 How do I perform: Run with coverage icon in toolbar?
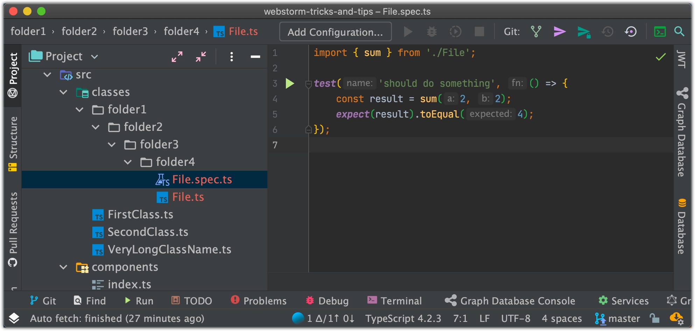click(455, 32)
